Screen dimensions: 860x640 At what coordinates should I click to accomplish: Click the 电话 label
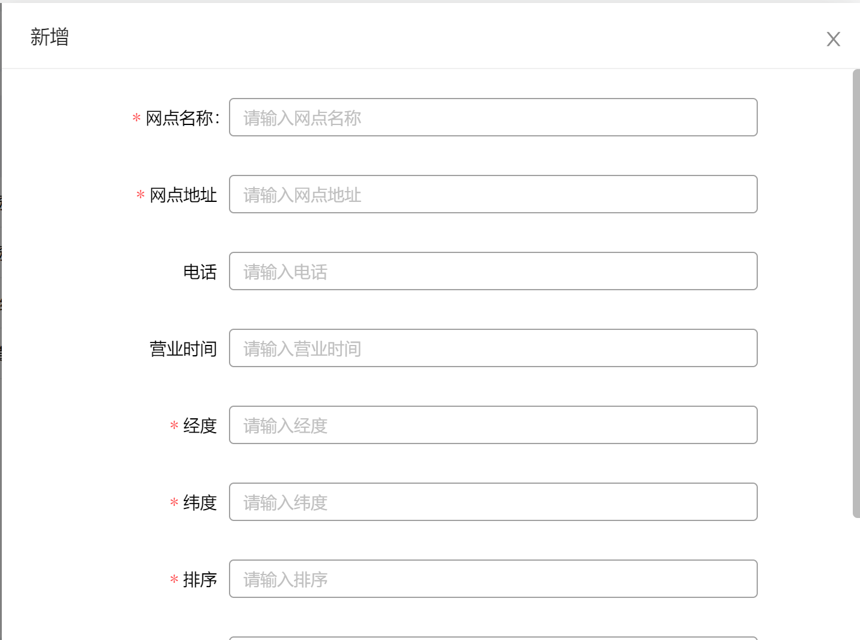click(x=200, y=272)
